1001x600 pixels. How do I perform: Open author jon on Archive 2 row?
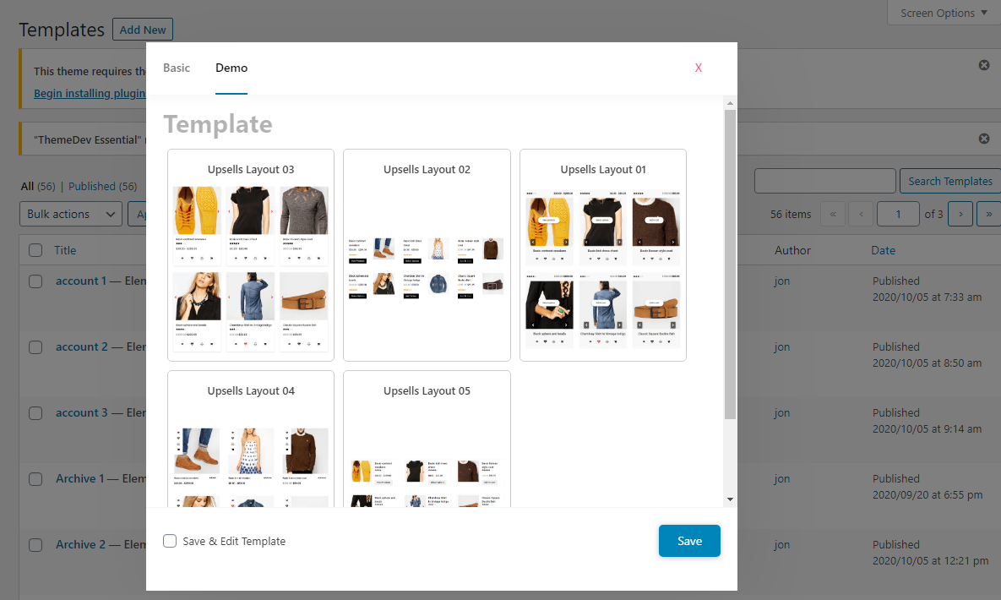(x=782, y=544)
